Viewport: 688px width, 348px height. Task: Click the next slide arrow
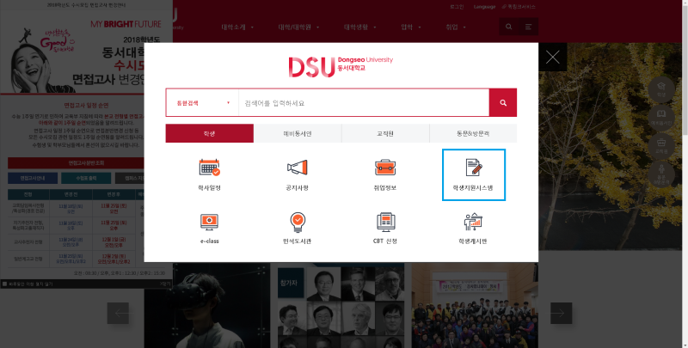point(562,313)
